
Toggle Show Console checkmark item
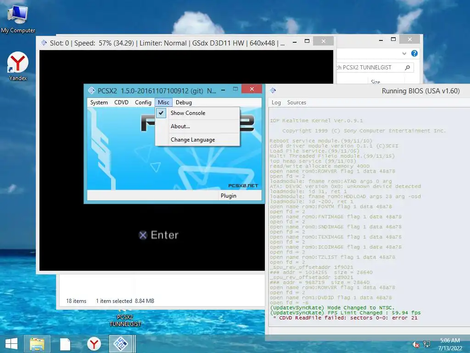coord(198,113)
